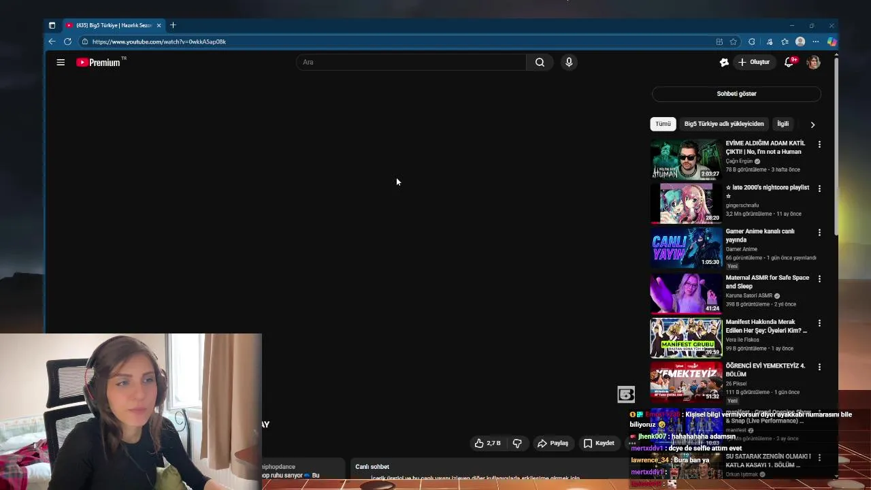Start voice search with the microphone
The image size is (871, 490).
click(x=569, y=62)
